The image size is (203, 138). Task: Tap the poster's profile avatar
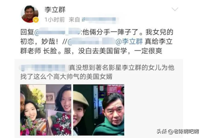click(x=30, y=14)
